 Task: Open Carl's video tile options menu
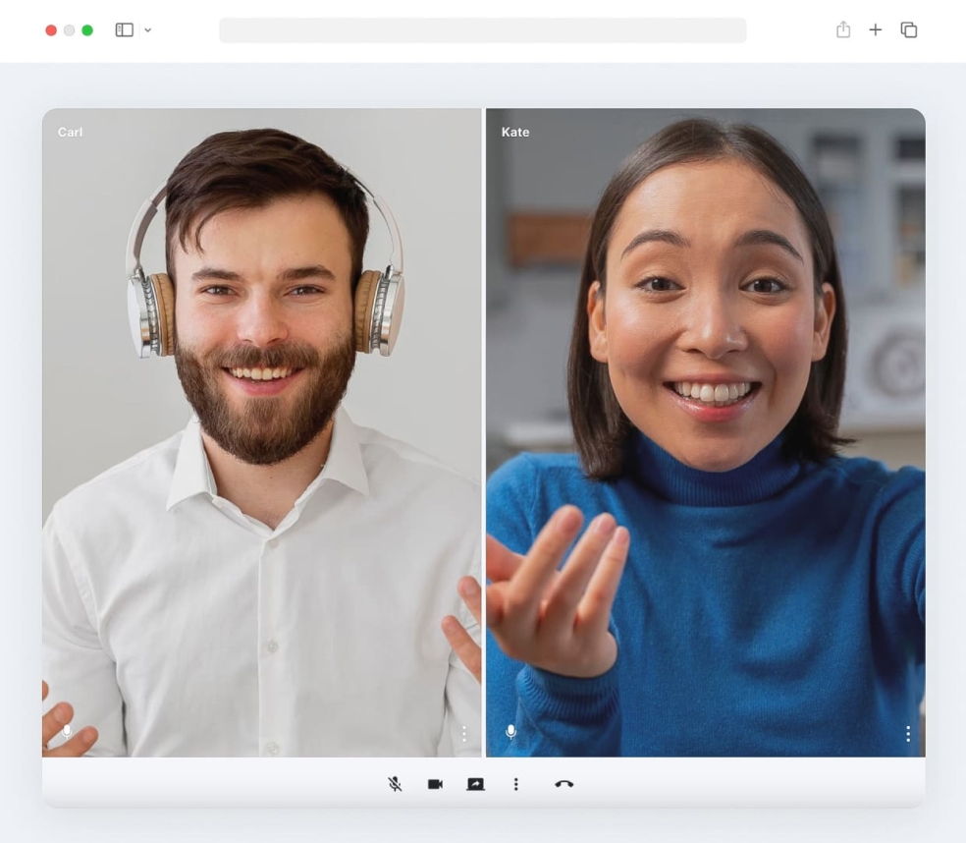pyautogui.click(x=464, y=733)
